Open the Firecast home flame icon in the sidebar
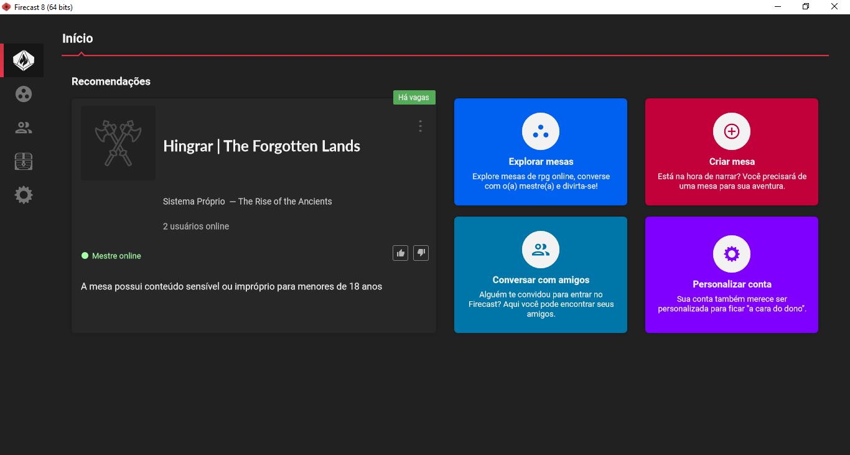 tap(24, 60)
